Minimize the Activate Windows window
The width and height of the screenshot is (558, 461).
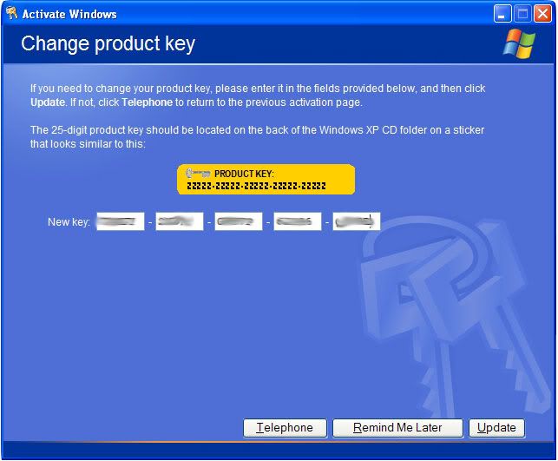pos(502,14)
